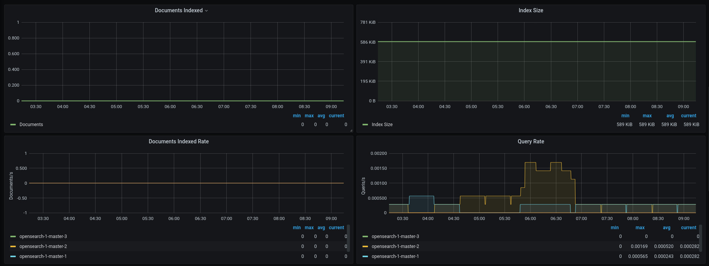Toggle opensearch-1-master-1 in Documents Indexed Rate legend

43,256
